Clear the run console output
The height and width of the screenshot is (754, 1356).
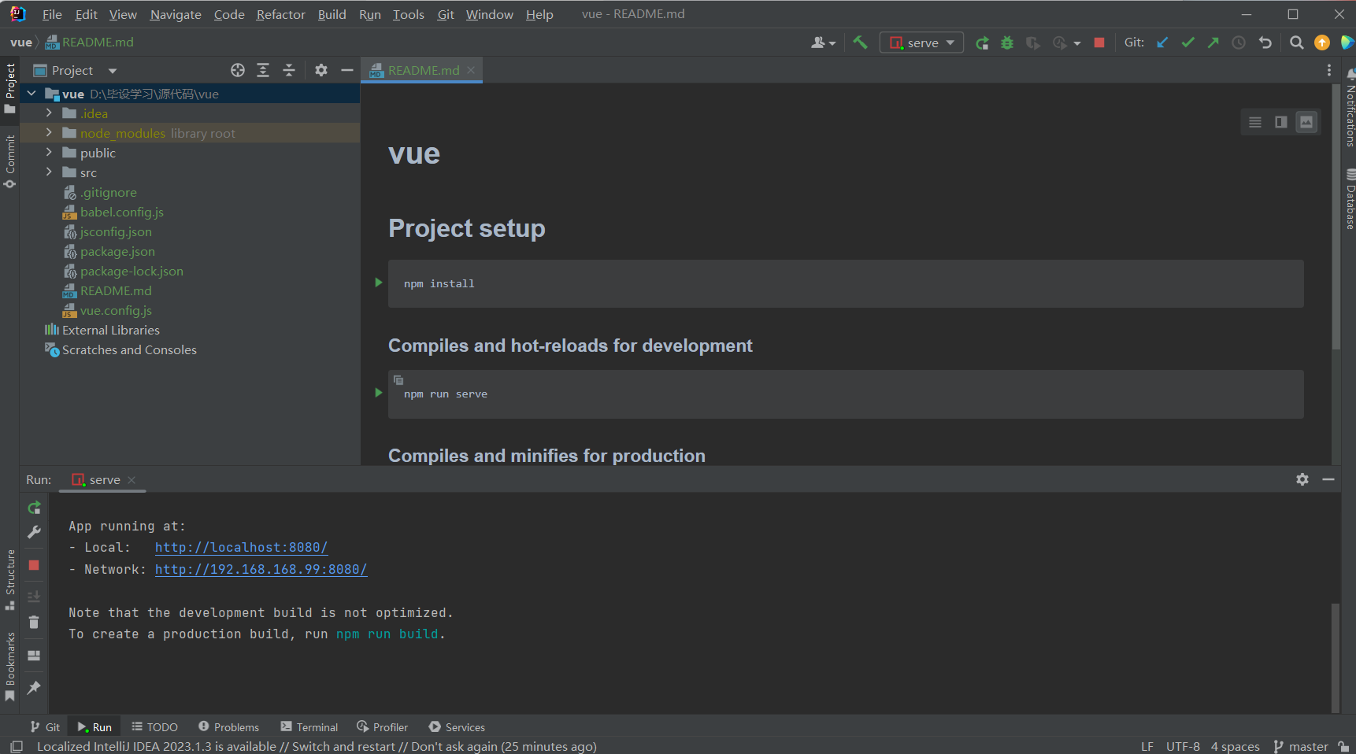[x=34, y=622]
